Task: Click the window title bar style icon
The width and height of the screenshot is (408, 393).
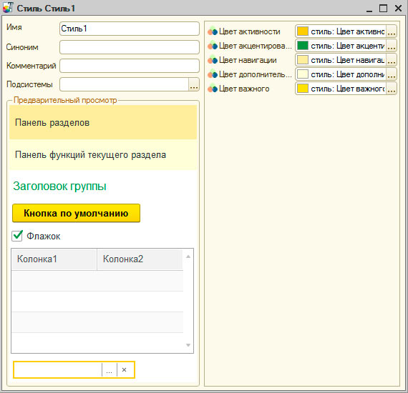Action: tap(8, 8)
